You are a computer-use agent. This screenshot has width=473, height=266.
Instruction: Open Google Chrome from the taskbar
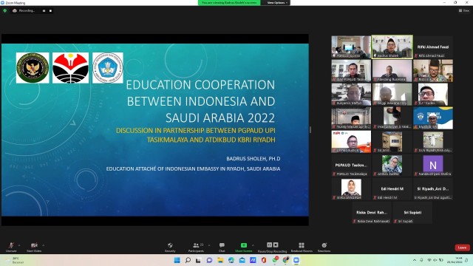pyautogui.click(x=285, y=259)
